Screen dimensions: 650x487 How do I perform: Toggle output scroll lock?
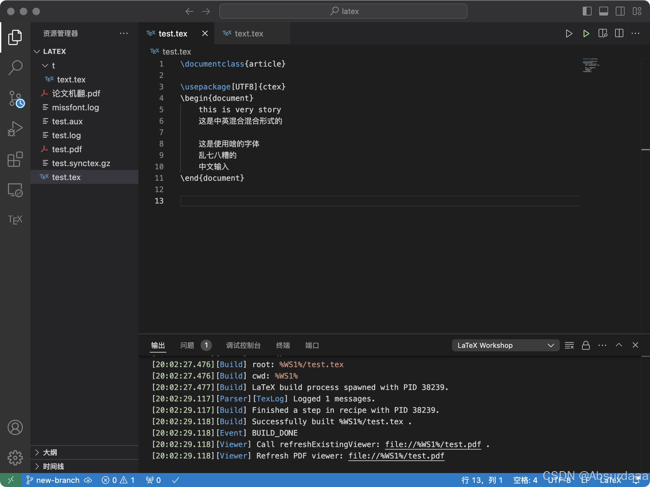586,345
